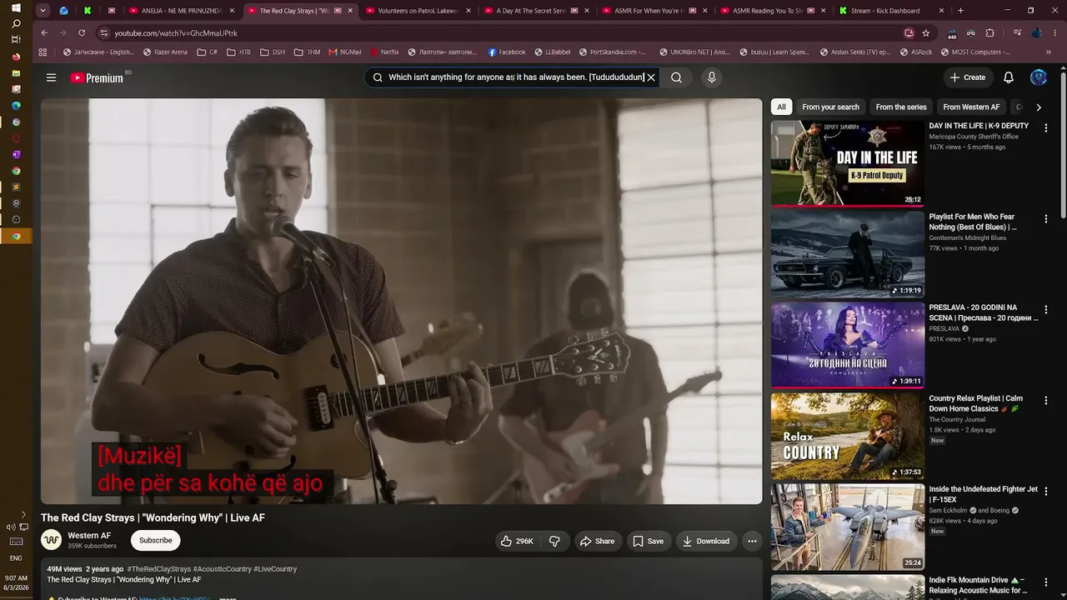Open the Netflix bookmark
1067x600 pixels.
(384, 52)
